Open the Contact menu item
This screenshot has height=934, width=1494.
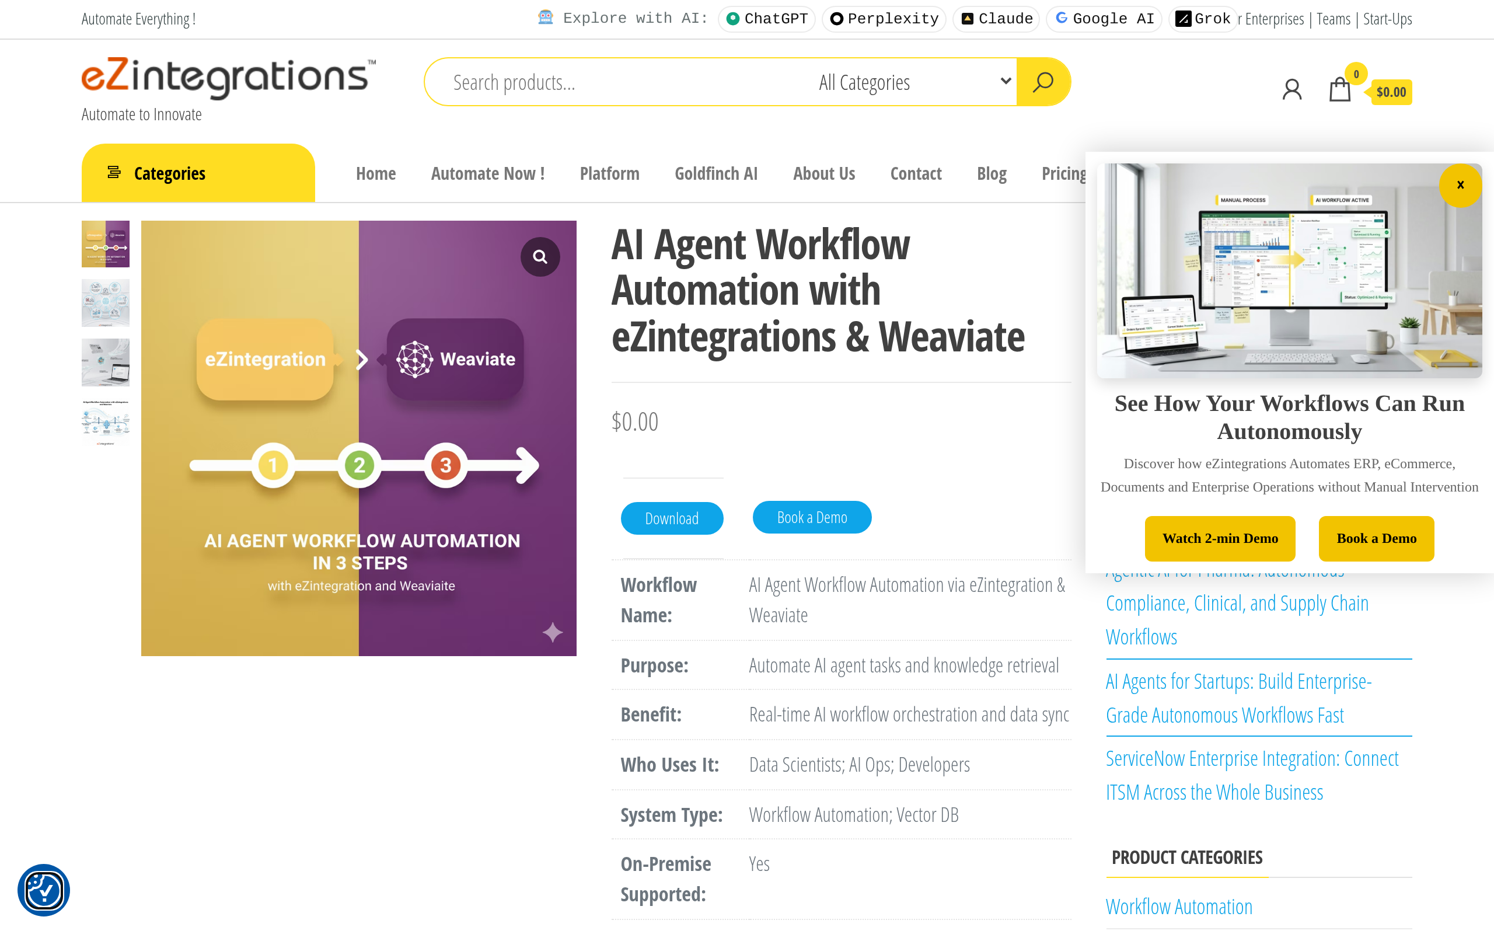pyautogui.click(x=916, y=173)
